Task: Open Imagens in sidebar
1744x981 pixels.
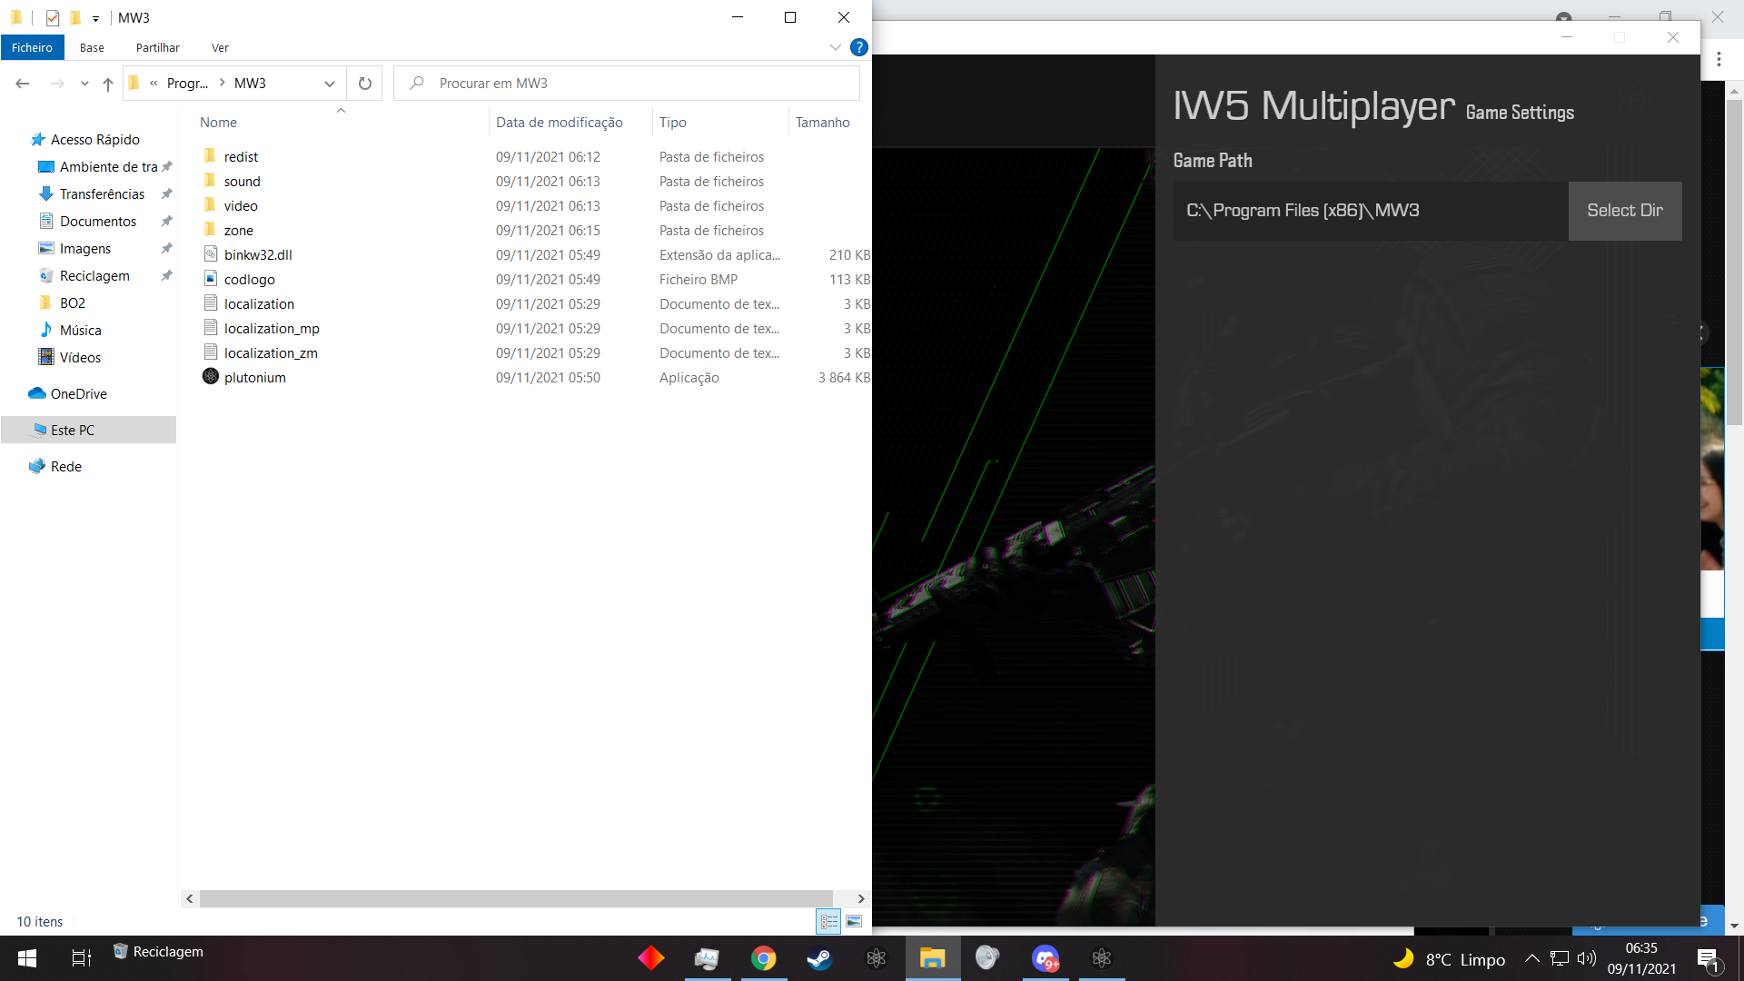Action: 84,248
